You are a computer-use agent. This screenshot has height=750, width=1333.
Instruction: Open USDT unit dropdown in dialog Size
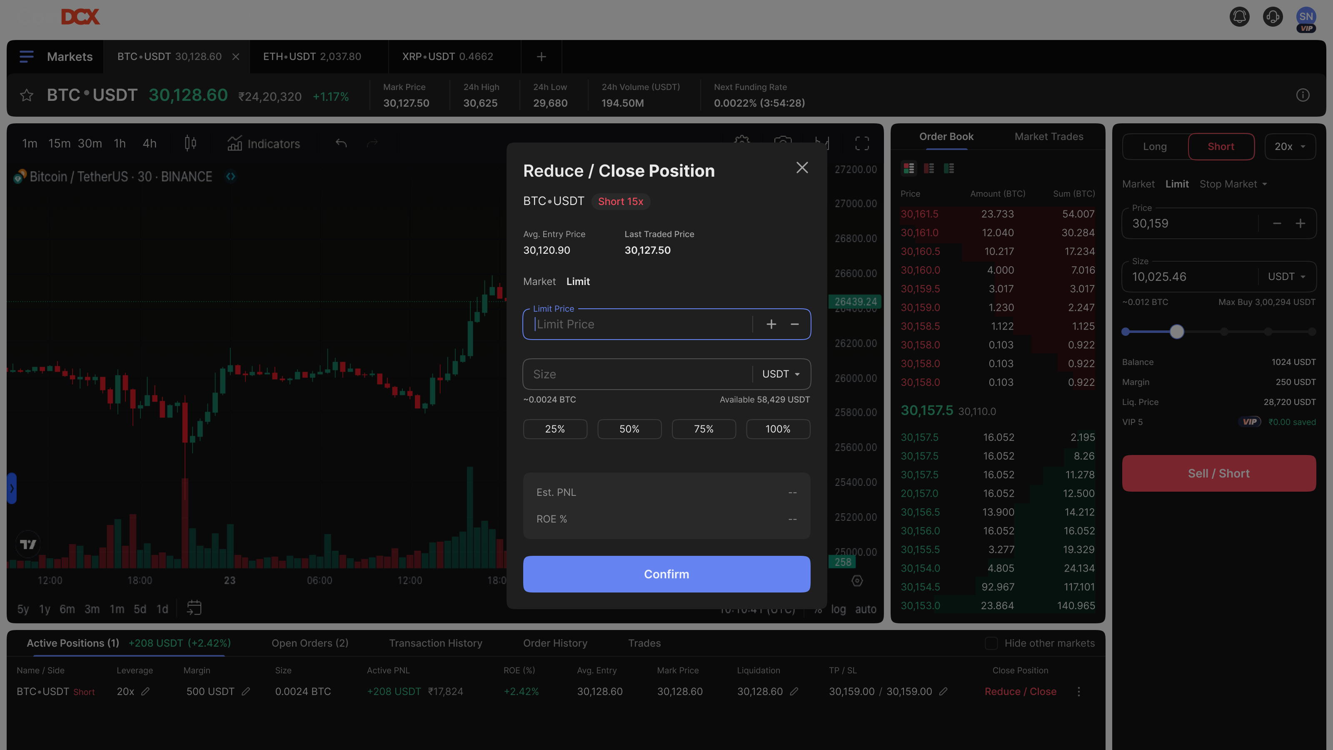coord(781,374)
